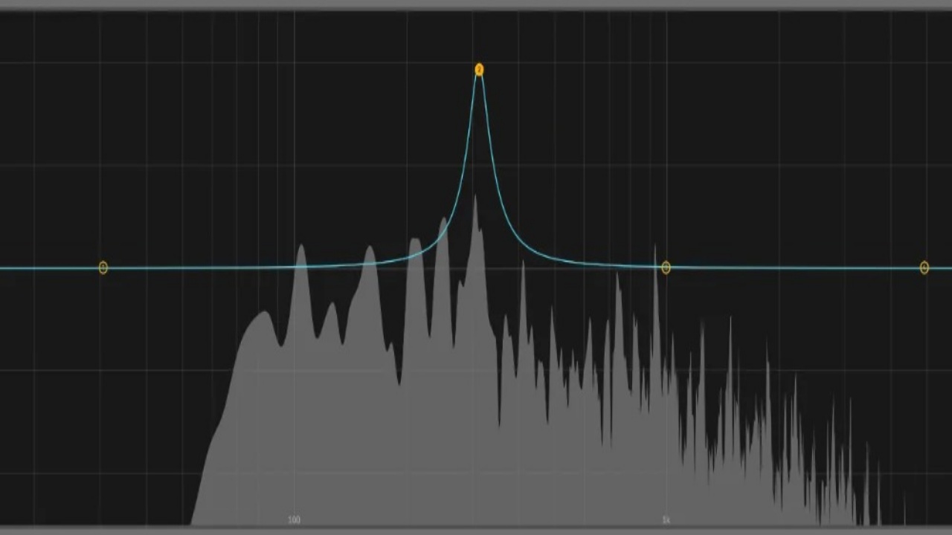Select the boosted peak EQ band node
This screenshot has width=952, height=535.
pyautogui.click(x=479, y=70)
